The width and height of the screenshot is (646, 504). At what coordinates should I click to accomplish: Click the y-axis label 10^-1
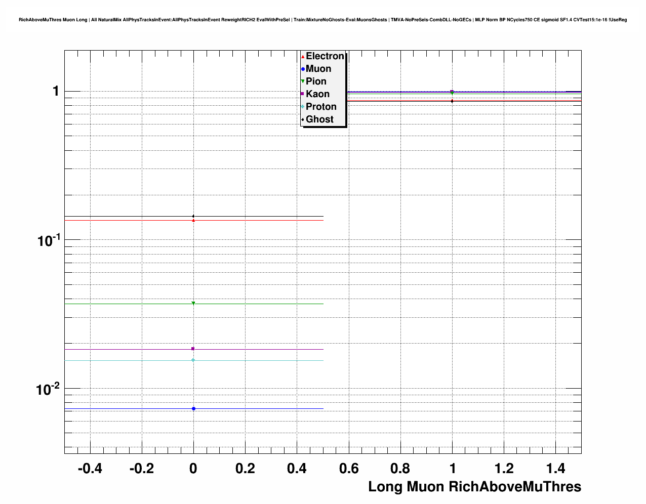[x=49, y=240]
